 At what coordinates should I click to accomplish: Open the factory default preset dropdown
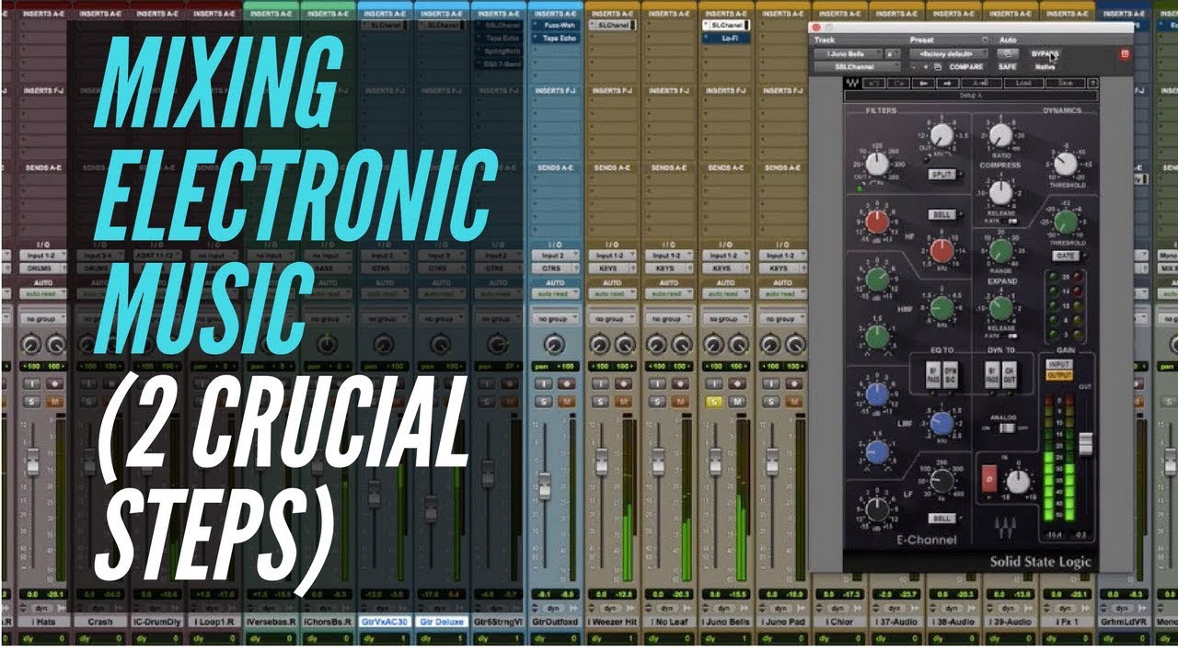click(949, 53)
